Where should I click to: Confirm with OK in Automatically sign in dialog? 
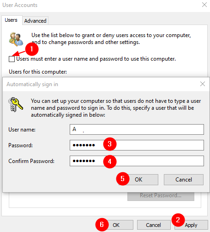(138, 180)
